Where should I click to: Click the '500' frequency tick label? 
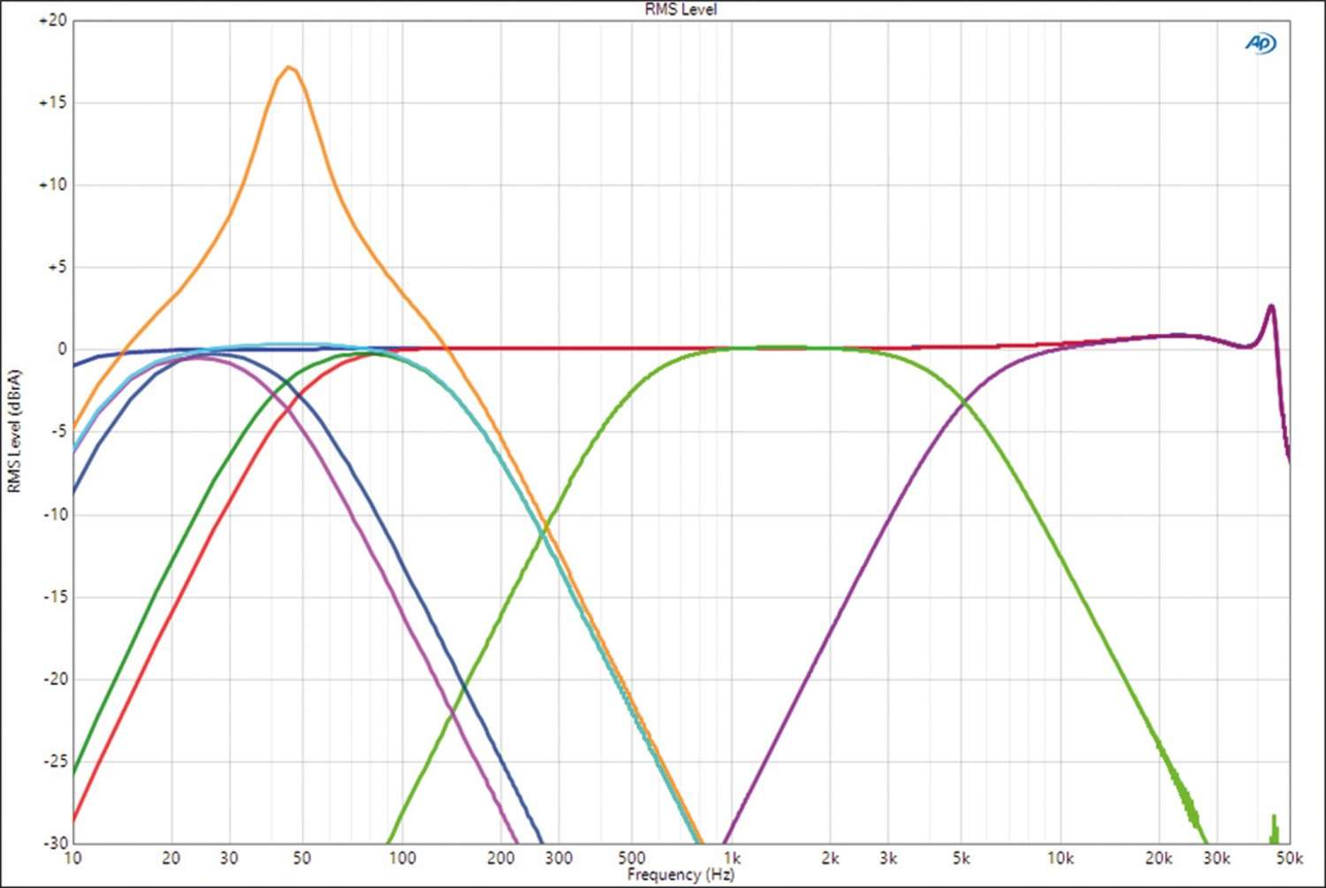tap(631, 858)
